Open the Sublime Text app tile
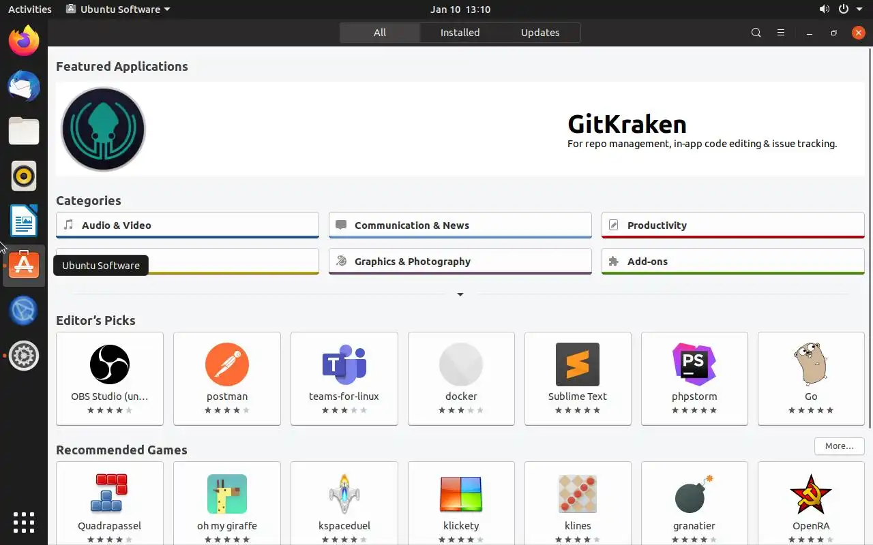Viewport: 873px width, 545px height. tap(578, 379)
